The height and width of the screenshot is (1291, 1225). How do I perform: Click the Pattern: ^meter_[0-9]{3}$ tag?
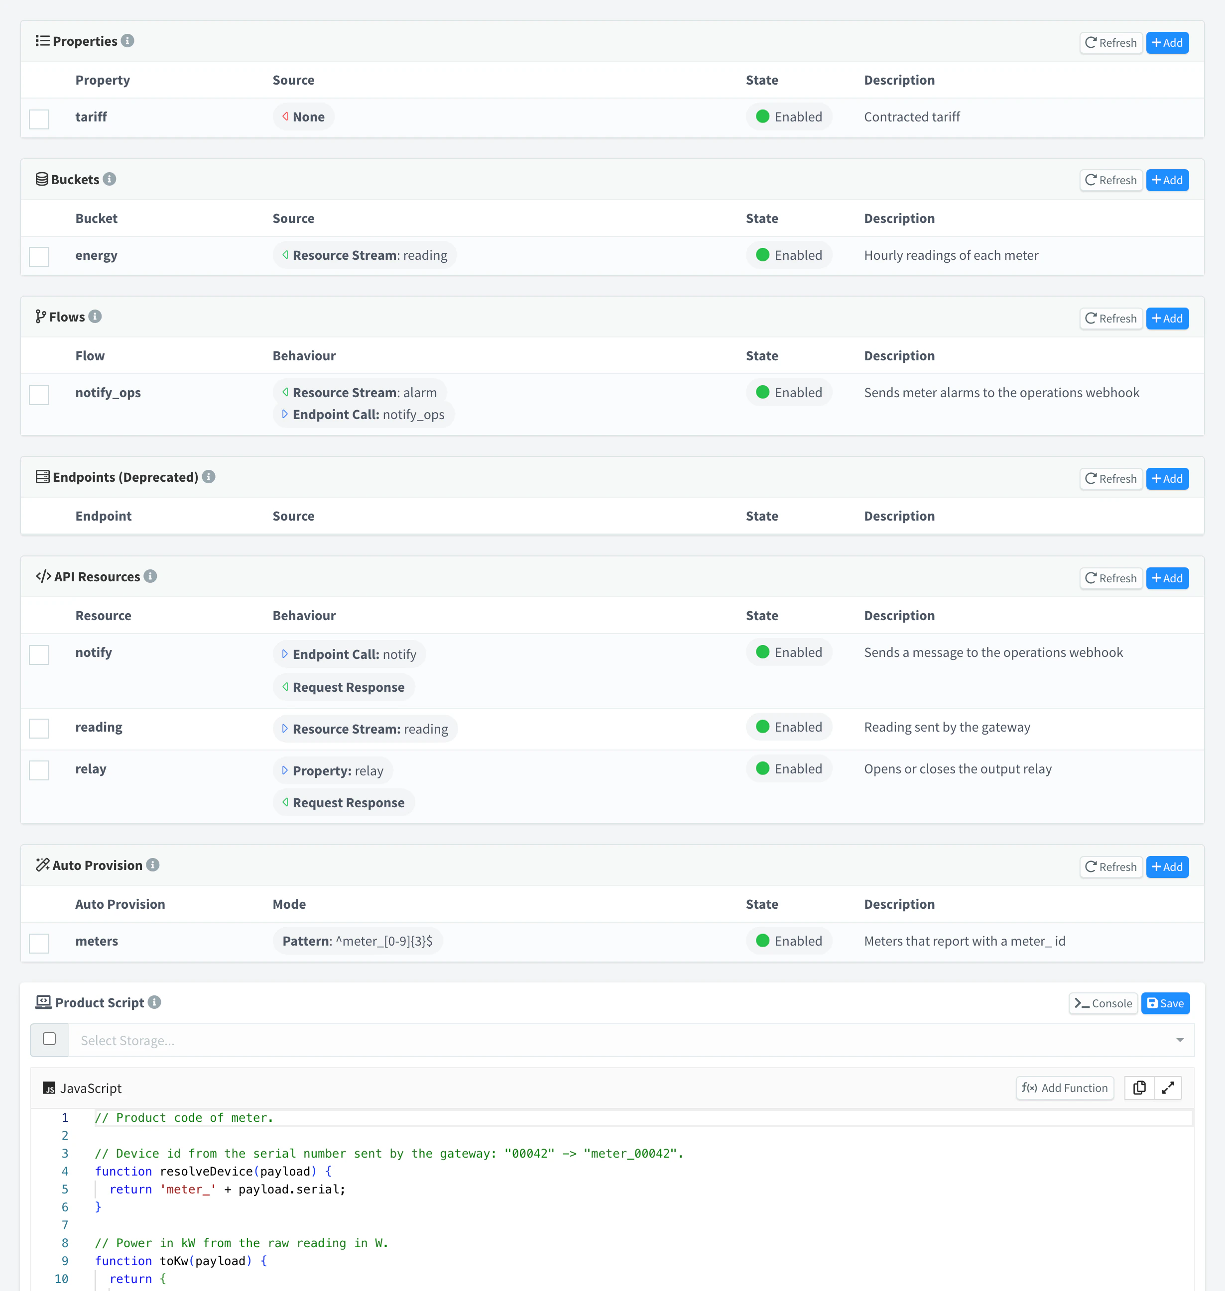[x=358, y=941]
